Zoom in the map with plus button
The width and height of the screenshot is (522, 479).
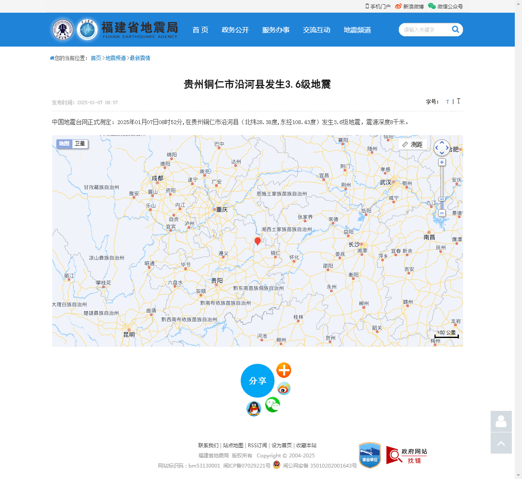point(442,162)
